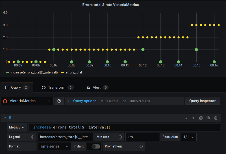Screen dimensions: 226x154
Task: Enable the Instant query switch
Action: pos(96,146)
